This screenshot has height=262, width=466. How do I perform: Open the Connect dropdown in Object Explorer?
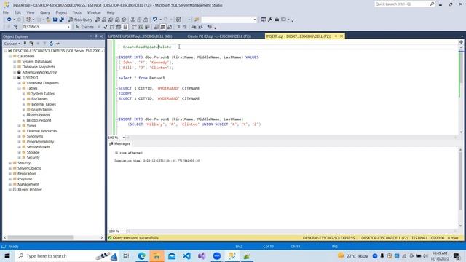tap(12, 44)
